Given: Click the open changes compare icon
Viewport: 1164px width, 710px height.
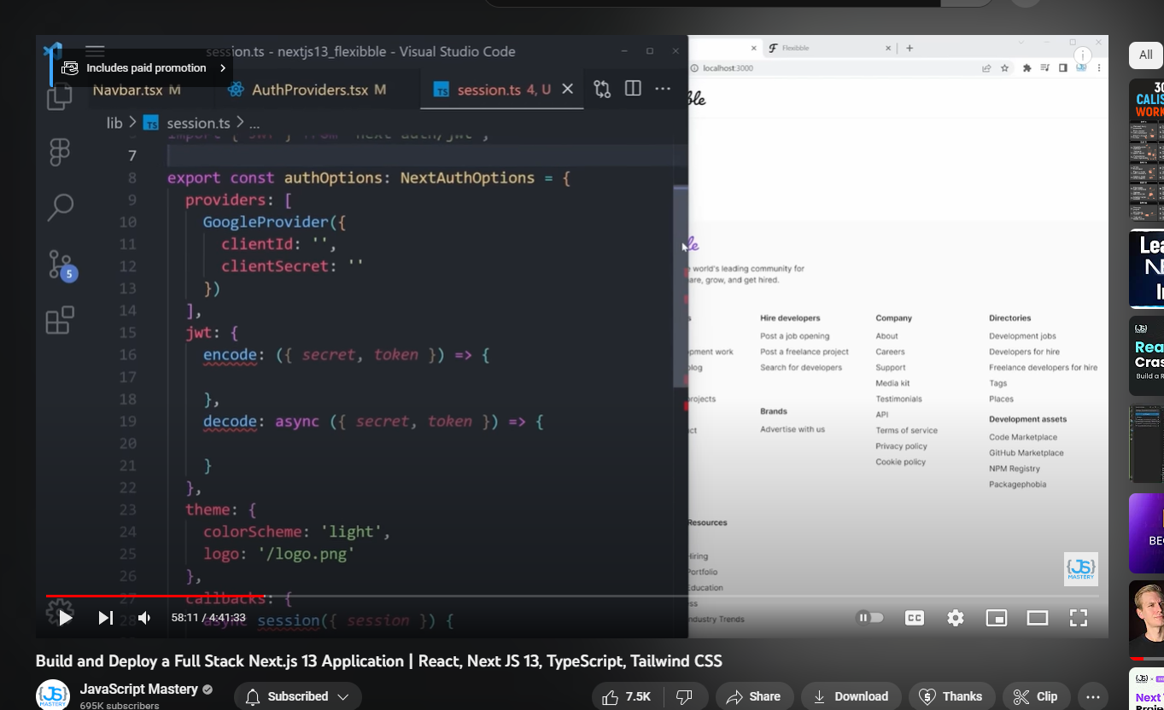Looking at the screenshot, I should 602,89.
